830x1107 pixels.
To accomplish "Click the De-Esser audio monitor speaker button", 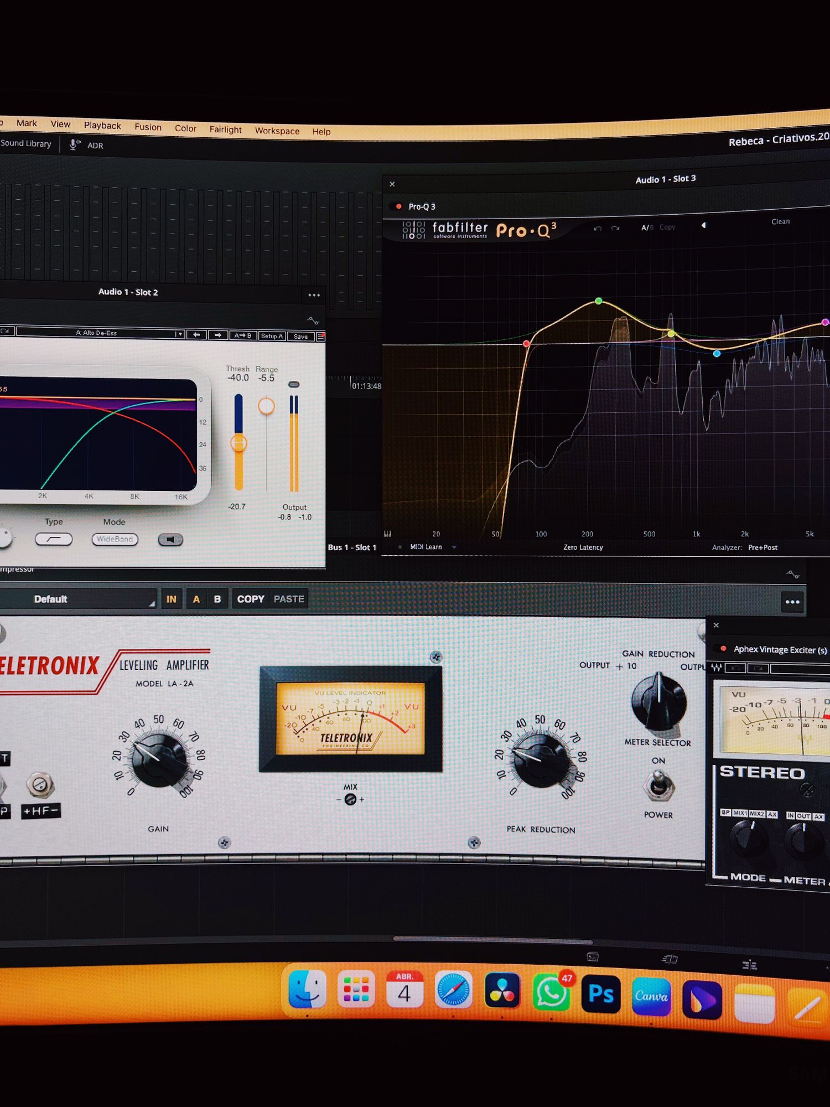I will tap(170, 540).
